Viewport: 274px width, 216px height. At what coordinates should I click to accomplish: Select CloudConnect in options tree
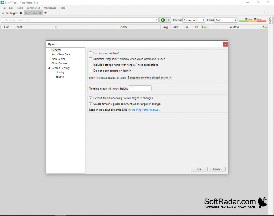click(60, 63)
